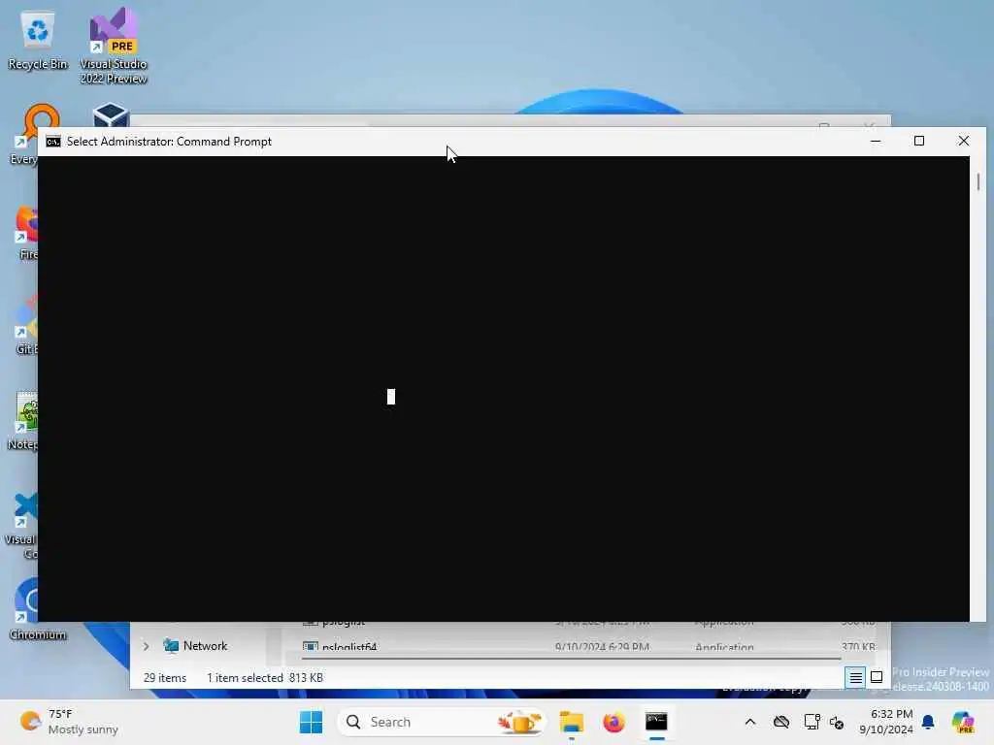Show hidden system tray icons
Viewport: 994px width, 745px height.
tap(750, 722)
